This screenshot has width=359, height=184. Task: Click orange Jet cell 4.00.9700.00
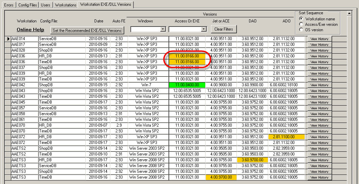[x=221, y=177]
